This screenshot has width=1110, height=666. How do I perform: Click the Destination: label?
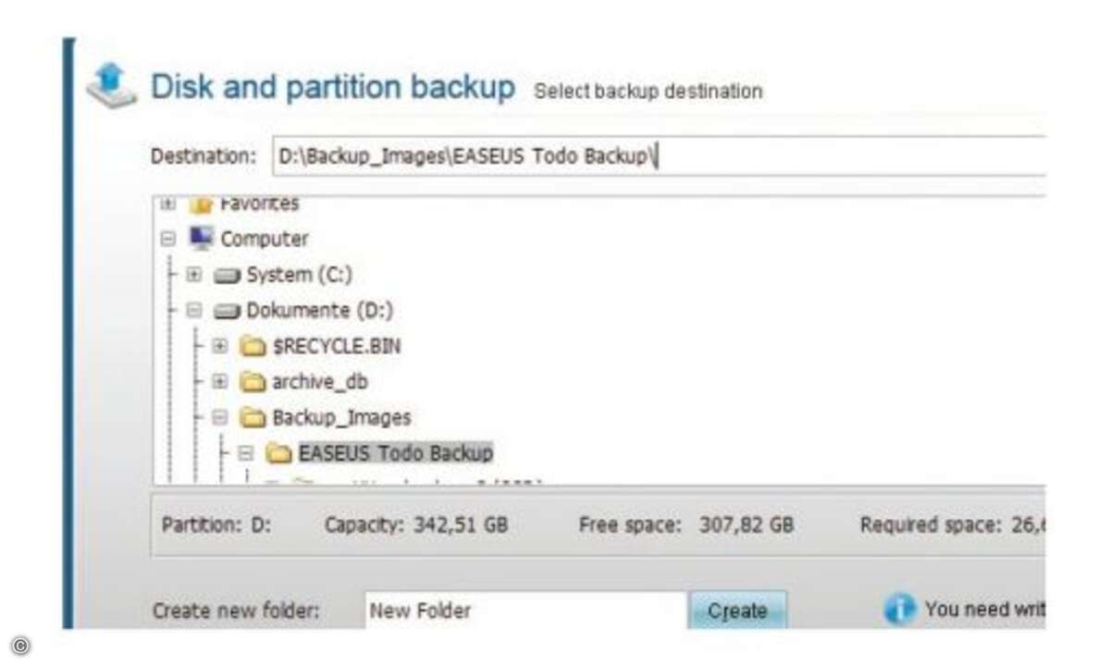pos(203,156)
